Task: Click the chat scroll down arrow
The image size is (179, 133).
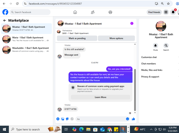Action: pyautogui.click(x=135, y=113)
